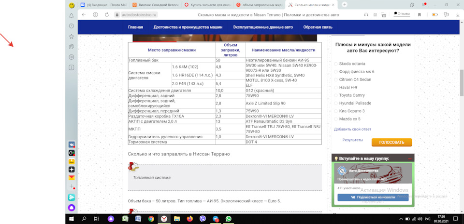The width and height of the screenshot is (464, 224).
Task: Open Эксплуатационные данные авто menu
Action: click(x=263, y=27)
